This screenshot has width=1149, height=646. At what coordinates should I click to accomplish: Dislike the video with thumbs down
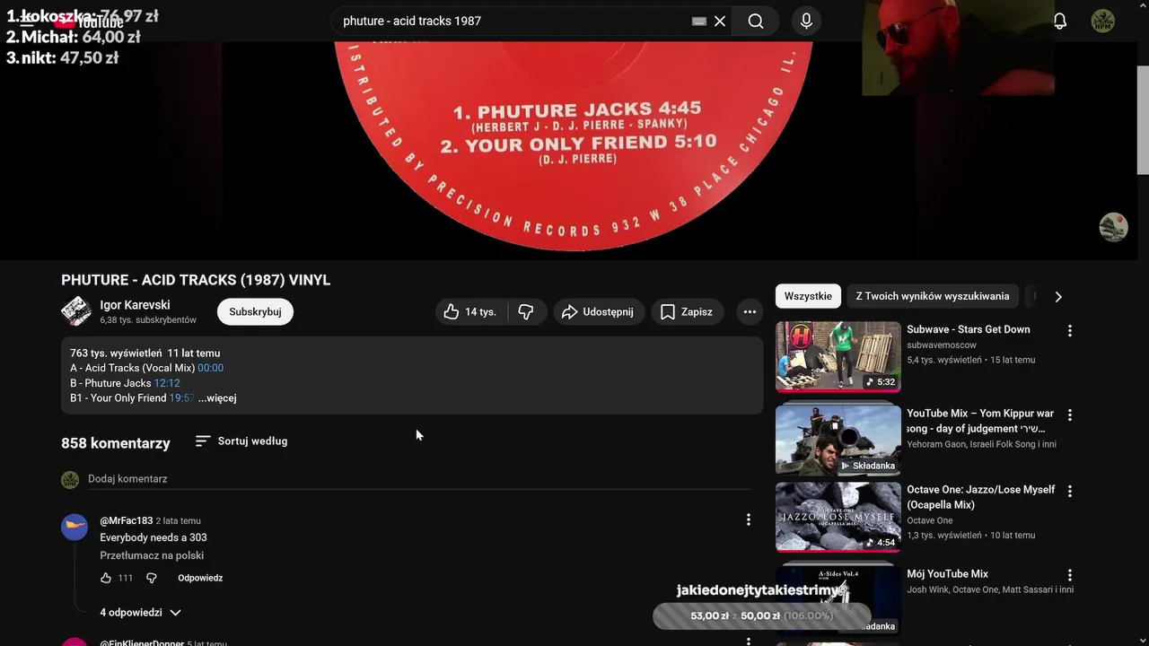(527, 311)
